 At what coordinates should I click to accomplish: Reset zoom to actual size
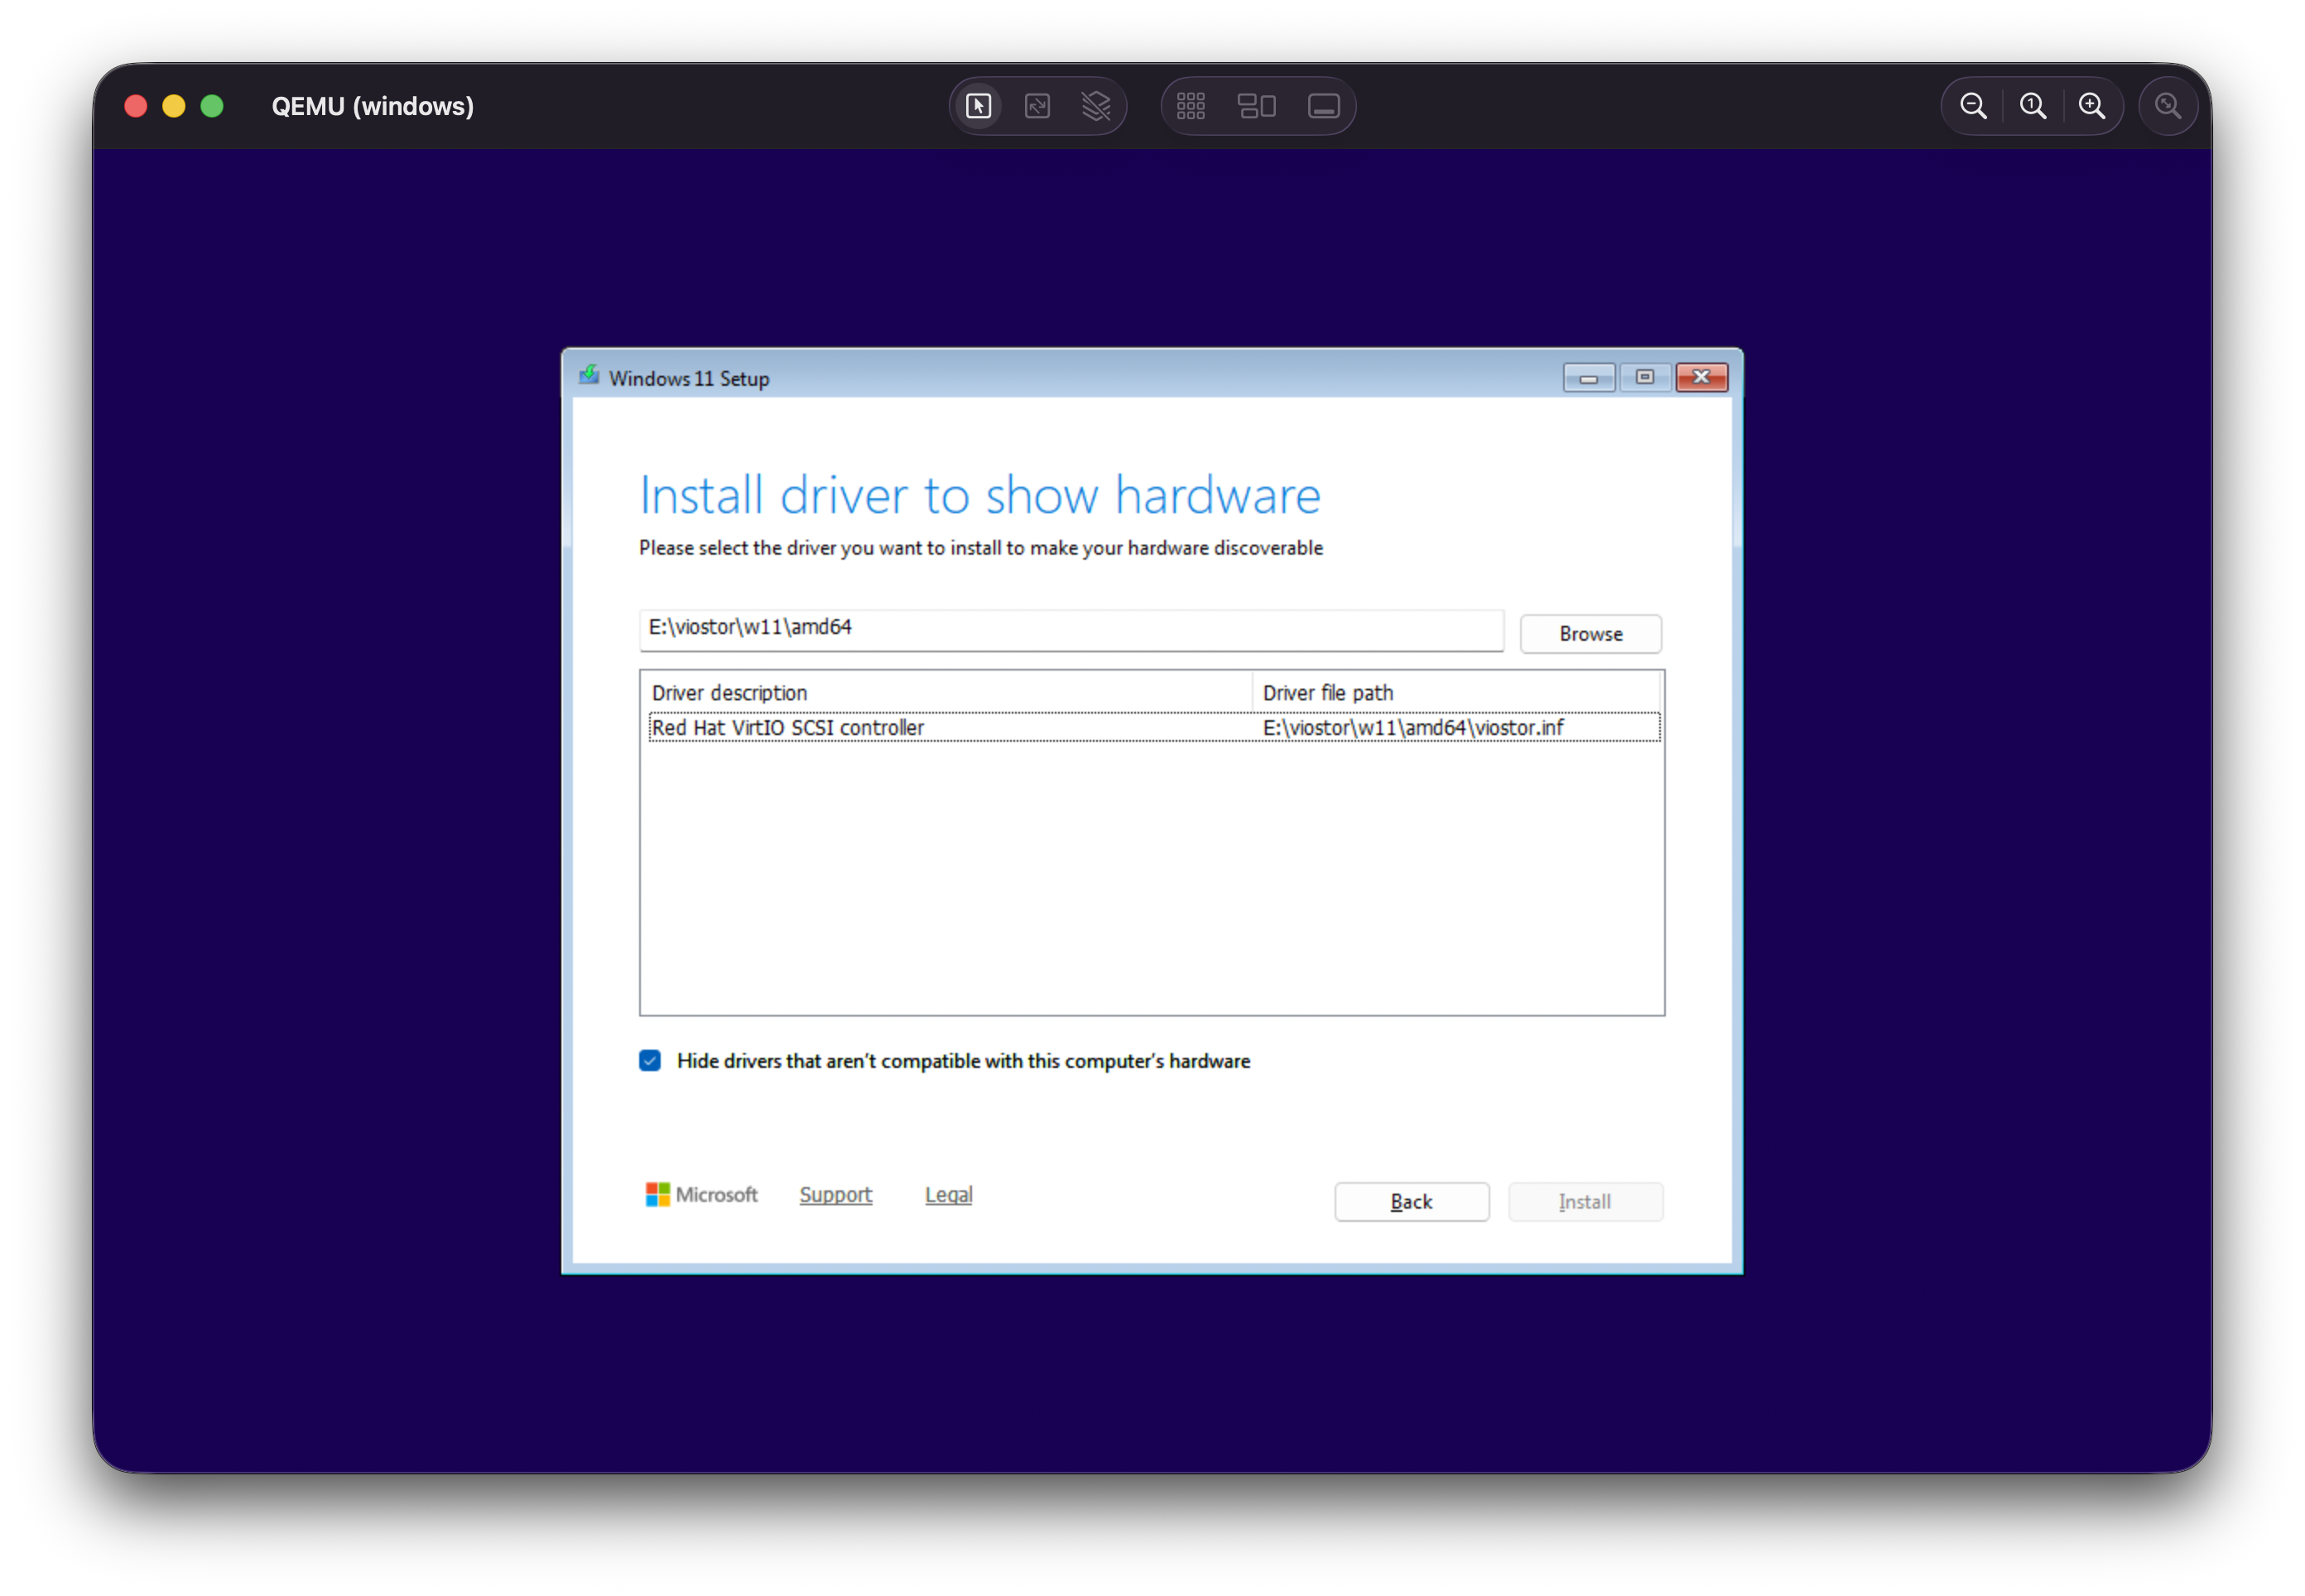click(2032, 106)
